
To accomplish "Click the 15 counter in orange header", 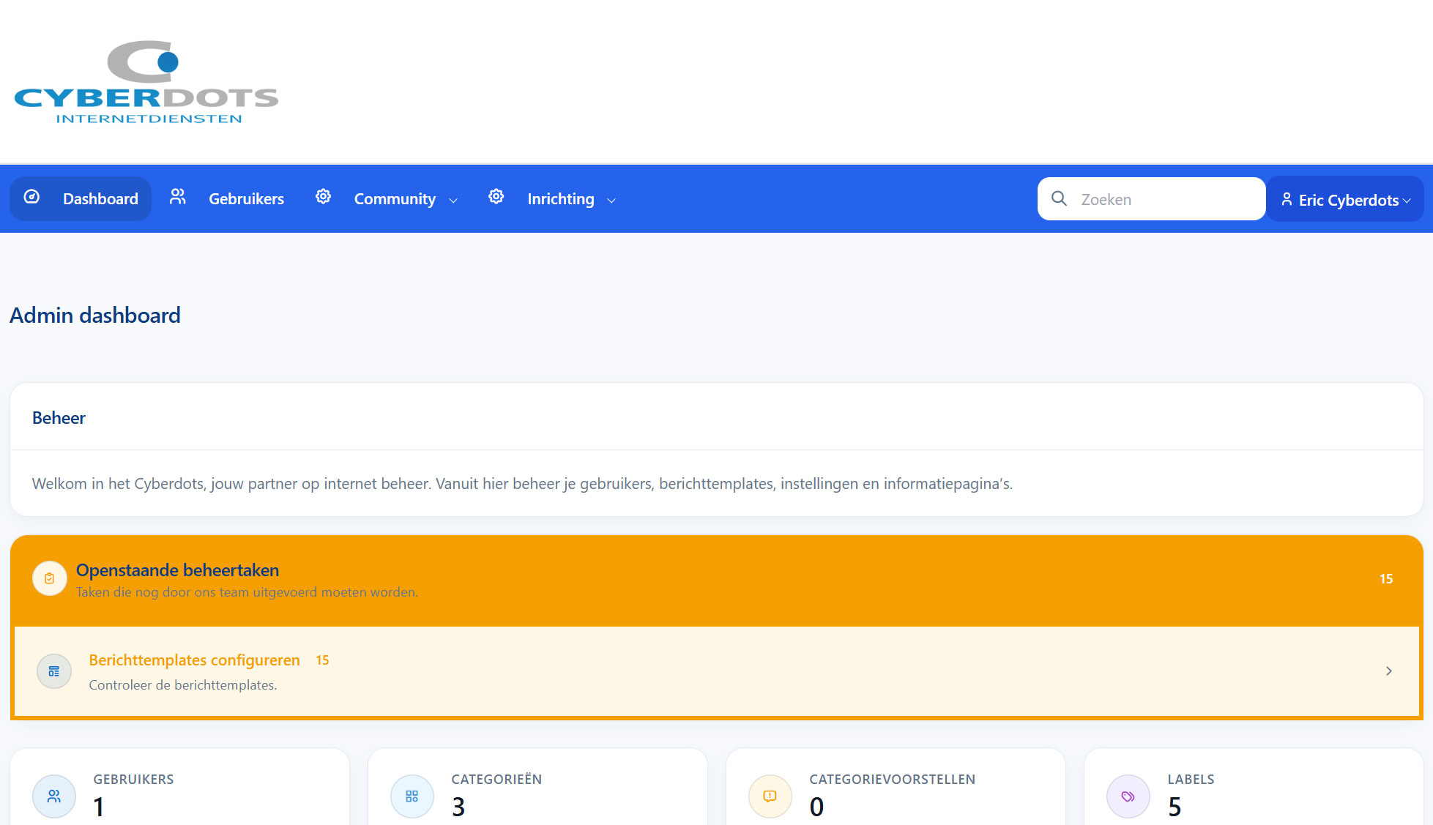I will coord(1386,579).
